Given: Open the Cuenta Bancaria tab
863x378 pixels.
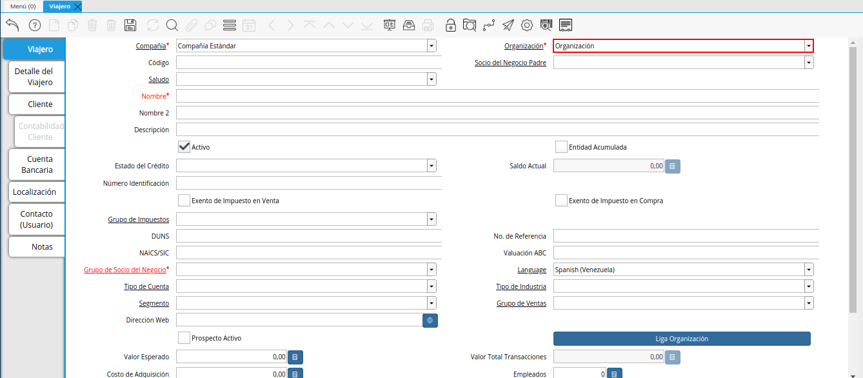Looking at the screenshot, I should 37,164.
